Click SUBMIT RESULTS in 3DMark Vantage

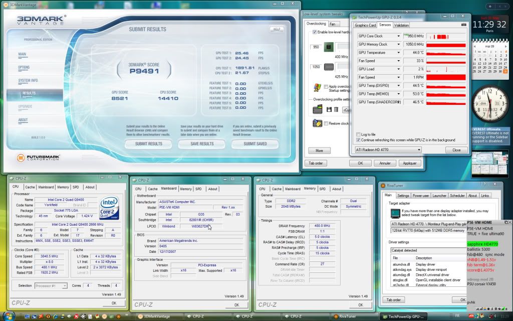[x=148, y=144]
